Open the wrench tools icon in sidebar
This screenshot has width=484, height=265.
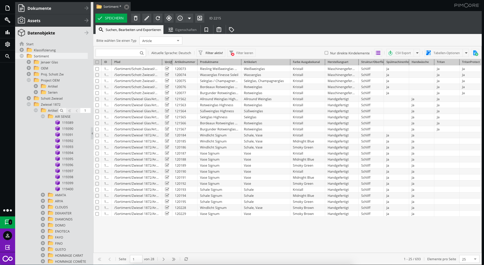coord(8,20)
